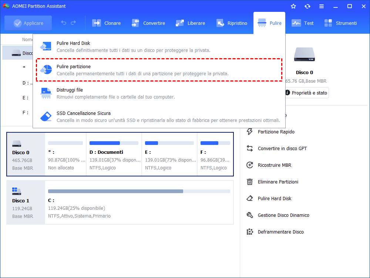
Task: Click the Test waveform icon
Action: (x=296, y=23)
